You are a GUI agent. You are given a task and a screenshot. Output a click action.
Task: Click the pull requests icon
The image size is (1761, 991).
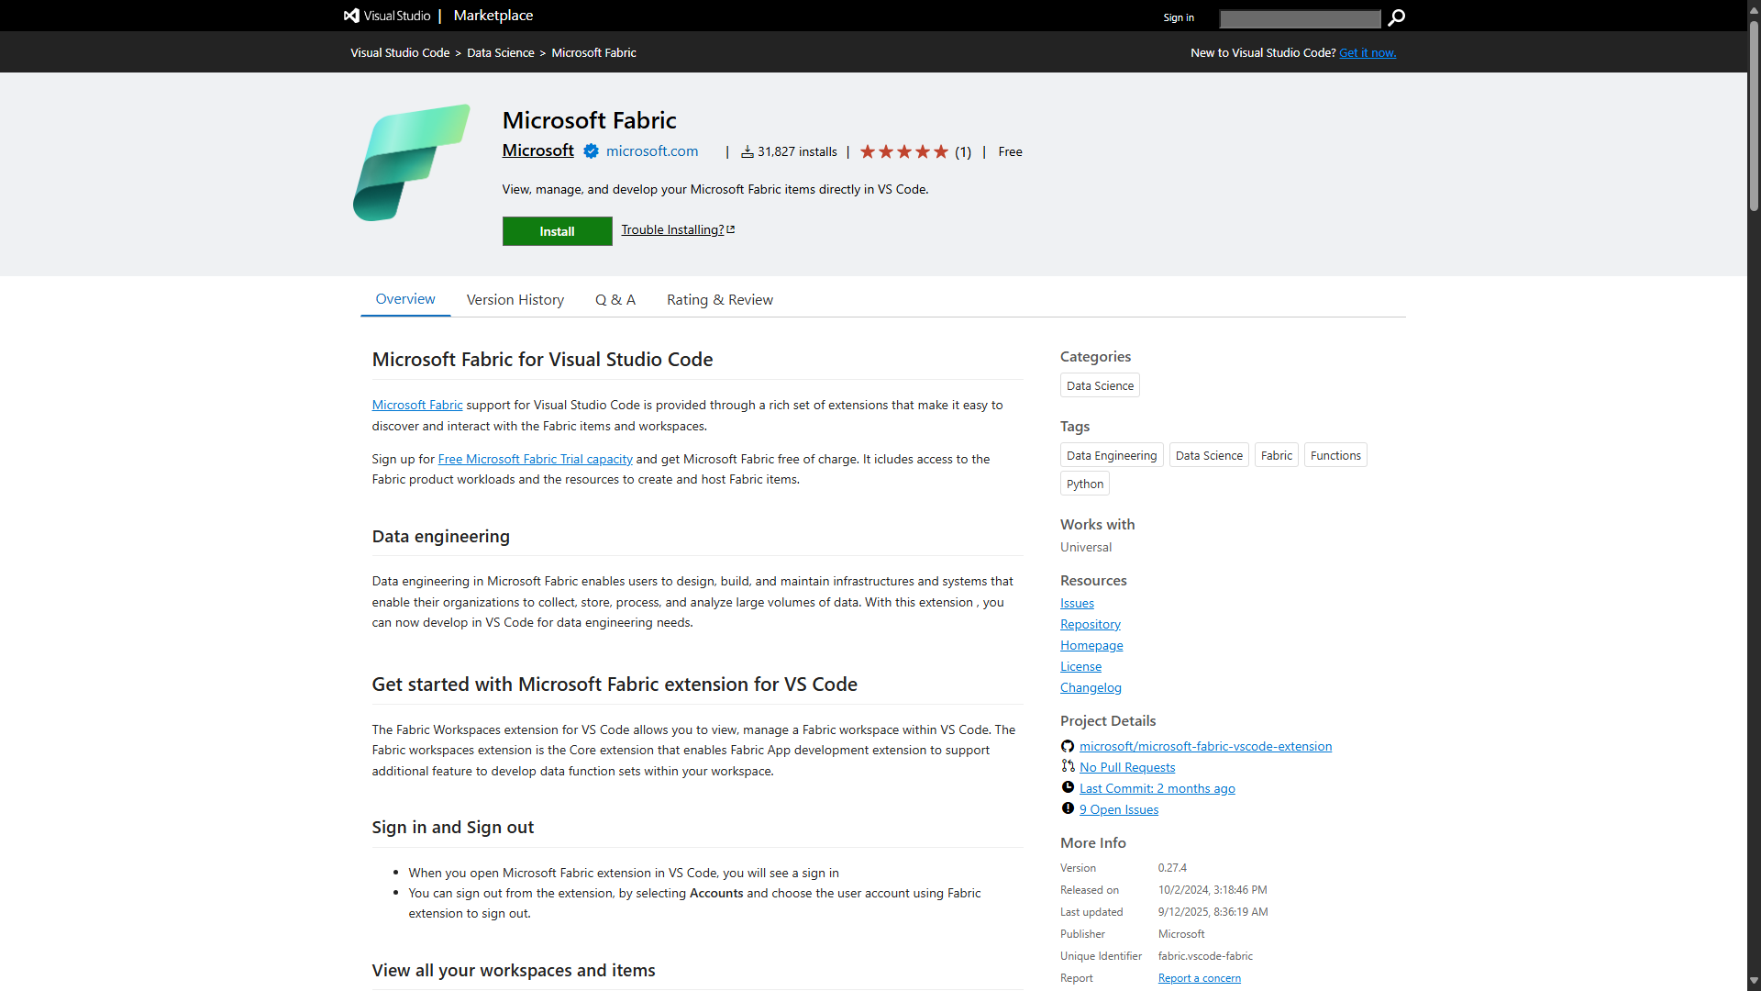click(x=1068, y=766)
